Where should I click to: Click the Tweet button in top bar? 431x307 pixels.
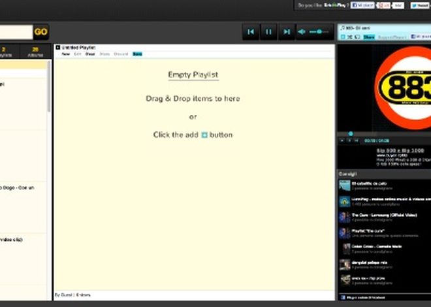(421, 5)
